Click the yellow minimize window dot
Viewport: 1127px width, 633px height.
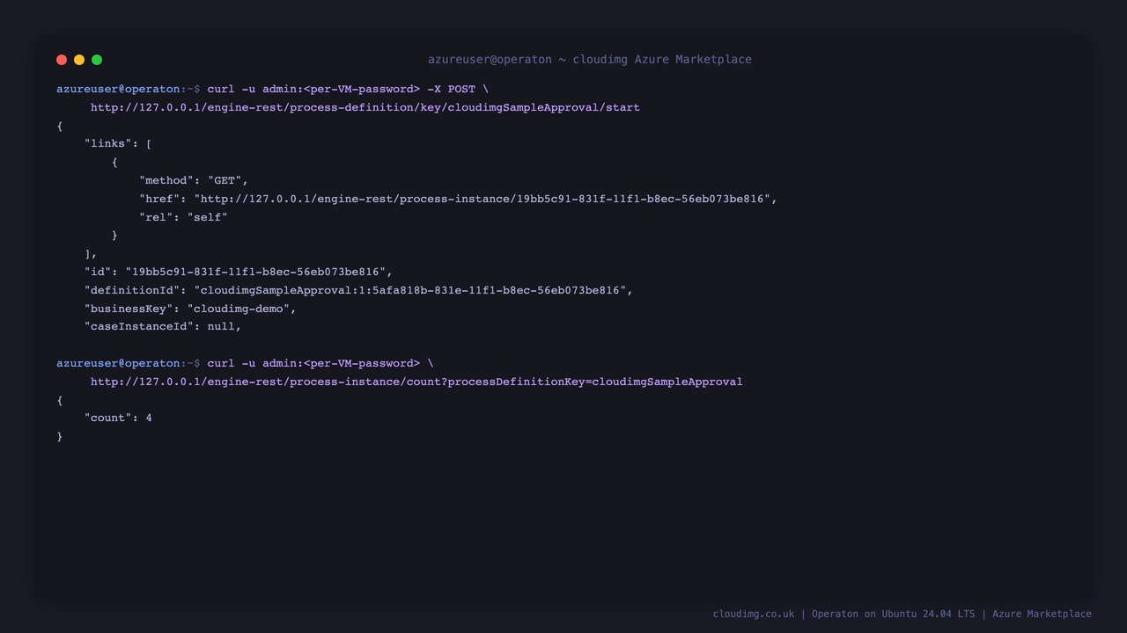[79, 60]
